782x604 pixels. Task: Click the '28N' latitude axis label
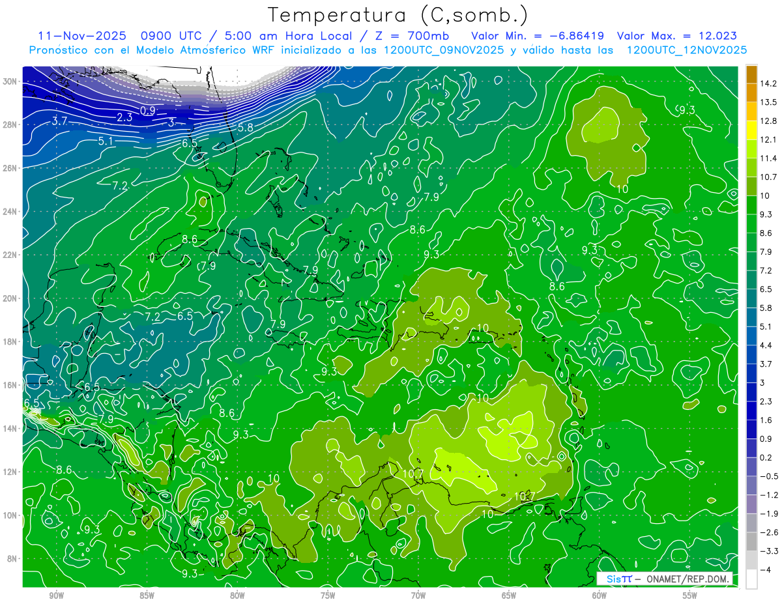click(x=10, y=124)
